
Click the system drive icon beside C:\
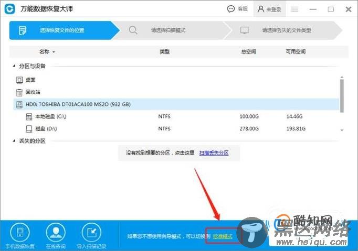(29, 117)
